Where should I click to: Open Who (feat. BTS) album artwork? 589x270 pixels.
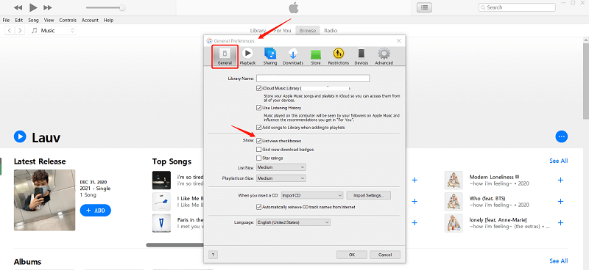tap(454, 202)
